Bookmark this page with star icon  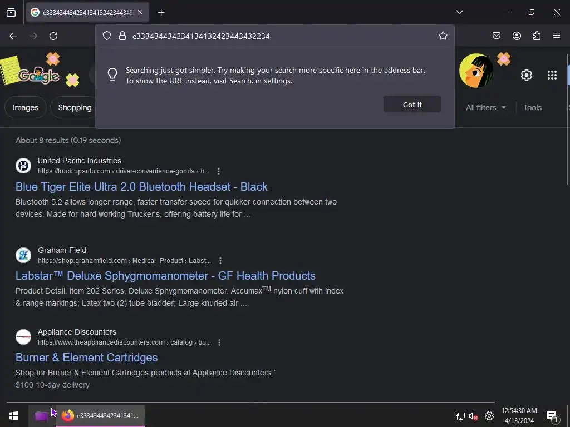(x=443, y=36)
